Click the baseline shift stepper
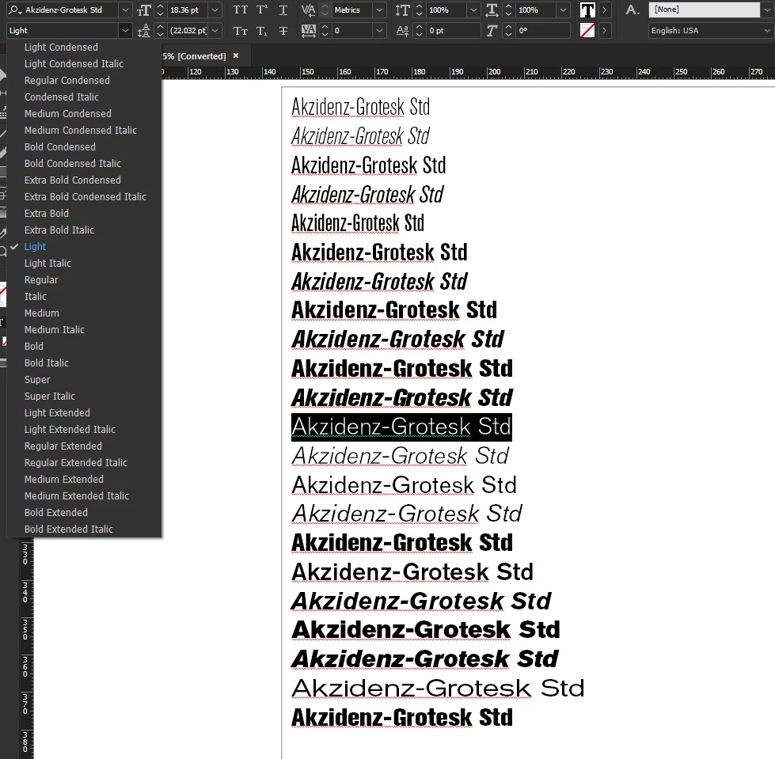Screen dimensions: 775x759 (419, 31)
